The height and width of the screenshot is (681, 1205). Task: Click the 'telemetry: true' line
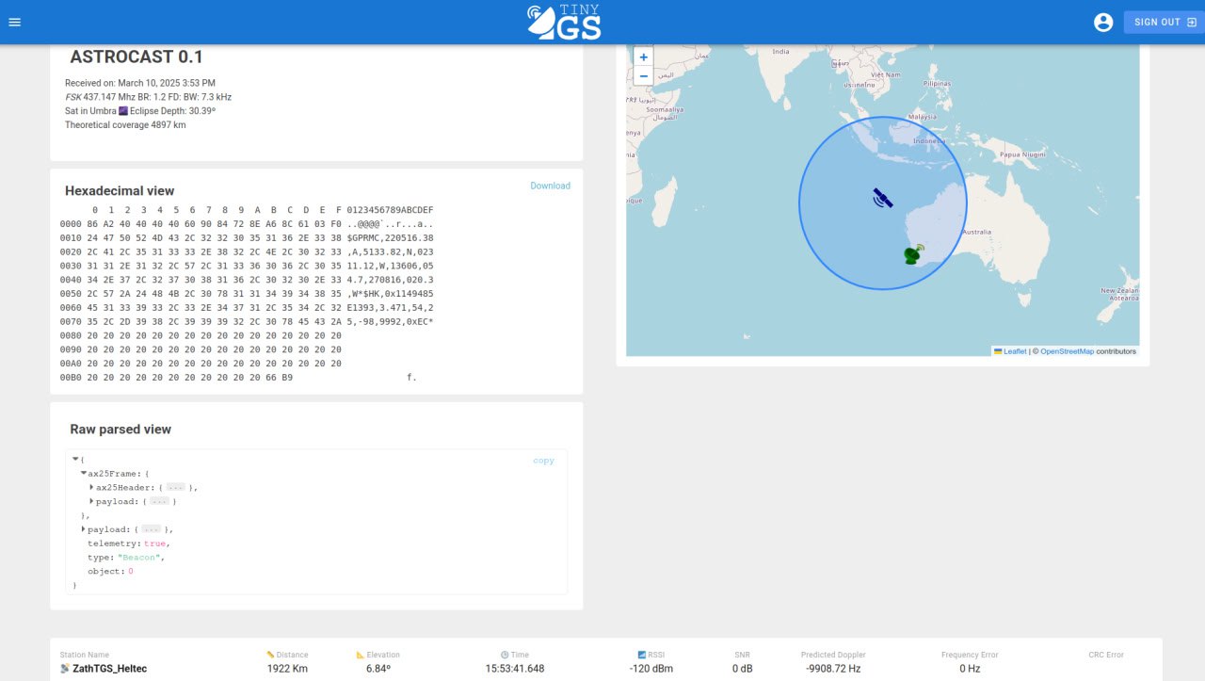[x=129, y=543]
